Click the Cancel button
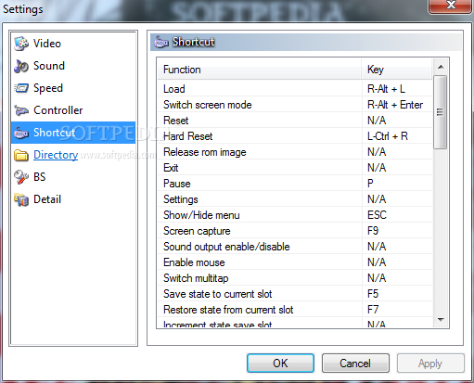The image size is (474, 383). coord(355,364)
